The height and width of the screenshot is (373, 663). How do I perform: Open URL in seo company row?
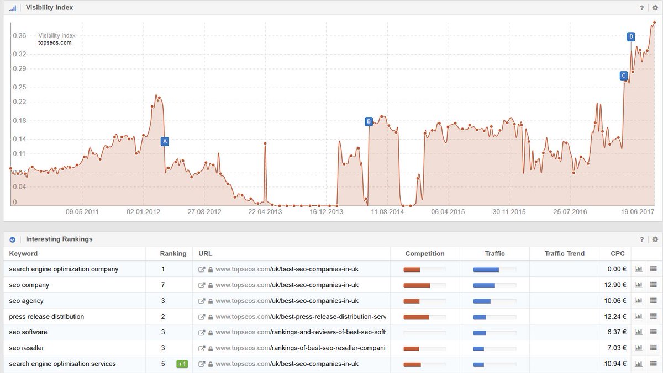(x=287, y=285)
